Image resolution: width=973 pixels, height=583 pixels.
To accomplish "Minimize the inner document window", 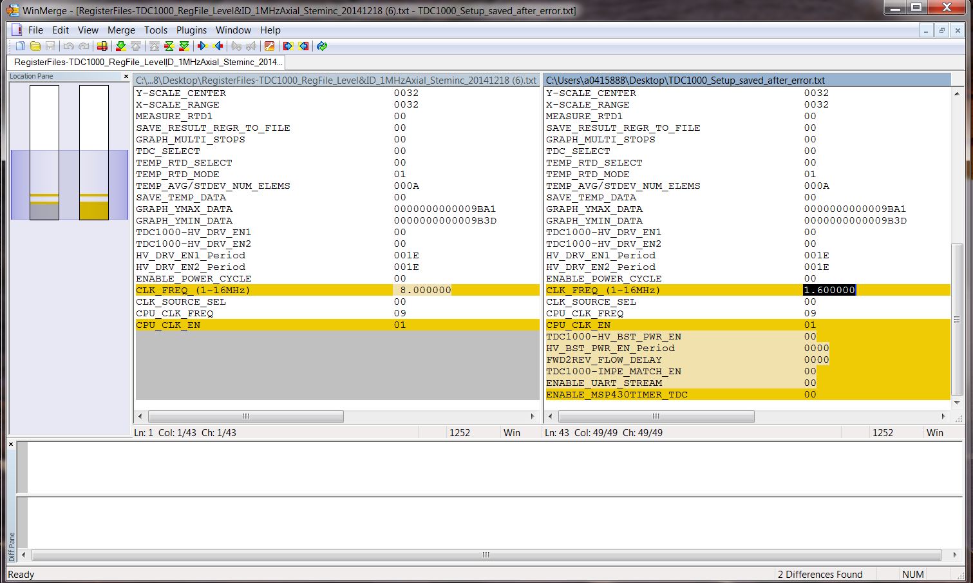I will 926,30.
